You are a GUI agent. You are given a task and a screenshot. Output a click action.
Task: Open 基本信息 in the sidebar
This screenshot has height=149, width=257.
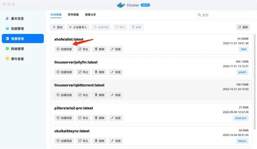point(23,19)
